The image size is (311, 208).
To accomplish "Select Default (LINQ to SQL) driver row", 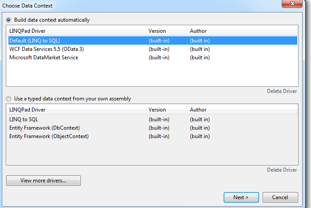I will pyautogui.click(x=153, y=41).
